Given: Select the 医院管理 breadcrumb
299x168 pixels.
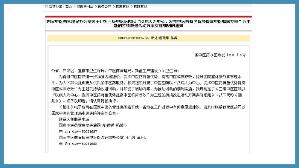Looking at the screenshot, I should click(x=141, y=7).
